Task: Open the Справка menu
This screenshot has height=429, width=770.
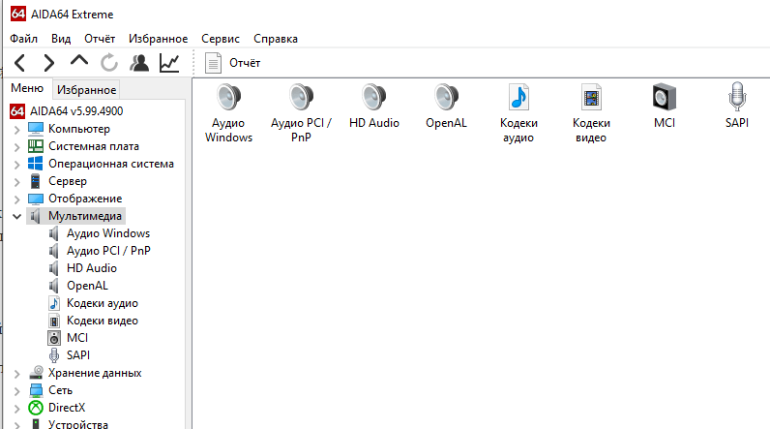Action: [x=276, y=39]
